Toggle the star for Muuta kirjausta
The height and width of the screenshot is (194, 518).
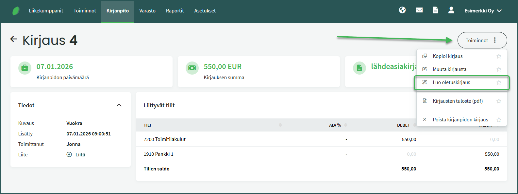499,69
